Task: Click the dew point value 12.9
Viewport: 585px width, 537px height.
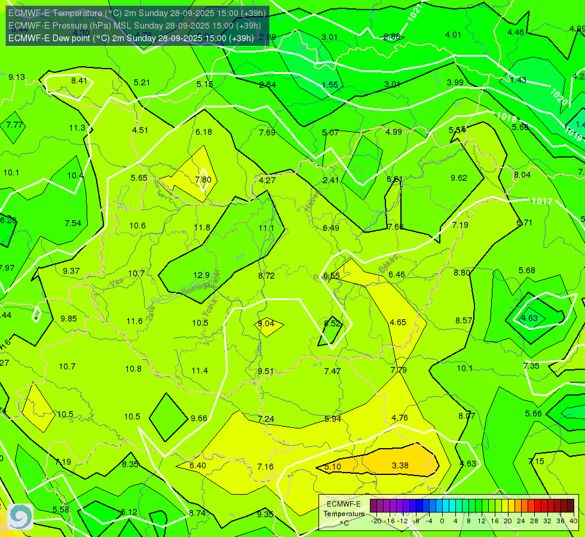Action: coord(201,276)
